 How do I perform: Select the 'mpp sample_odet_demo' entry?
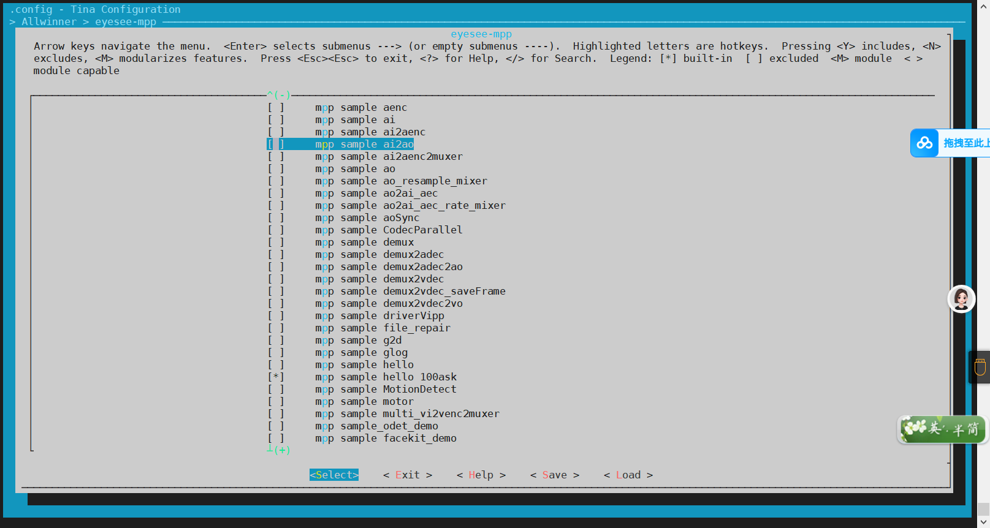[377, 426]
